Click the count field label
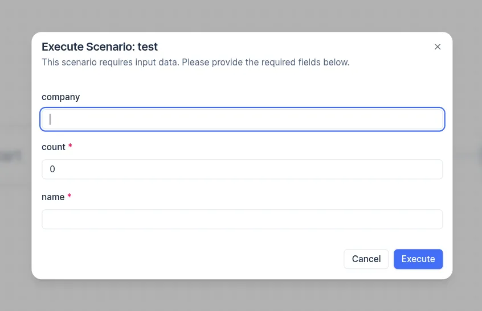This screenshot has width=482, height=311. tap(54, 147)
